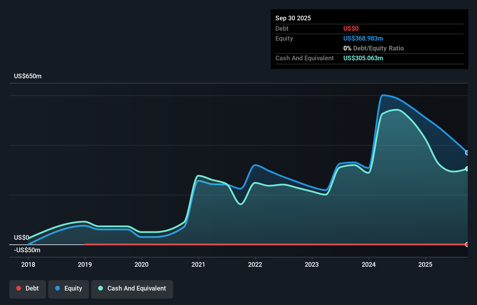Image resolution: width=477 pixels, height=305 pixels.
Task: Click the blue Equity legend dot icon
Action: [x=58, y=288]
